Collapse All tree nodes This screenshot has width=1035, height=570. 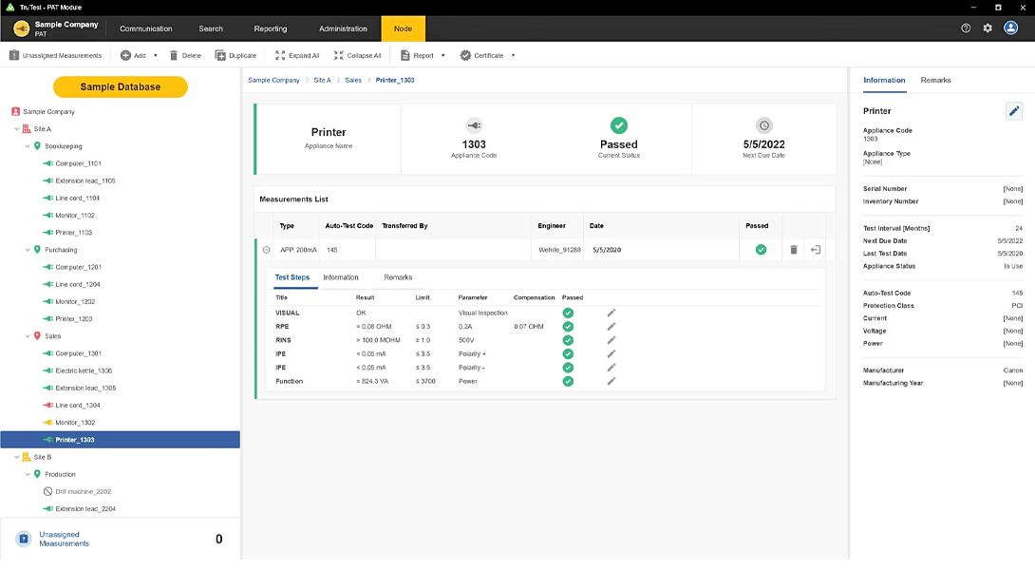pyautogui.click(x=357, y=55)
